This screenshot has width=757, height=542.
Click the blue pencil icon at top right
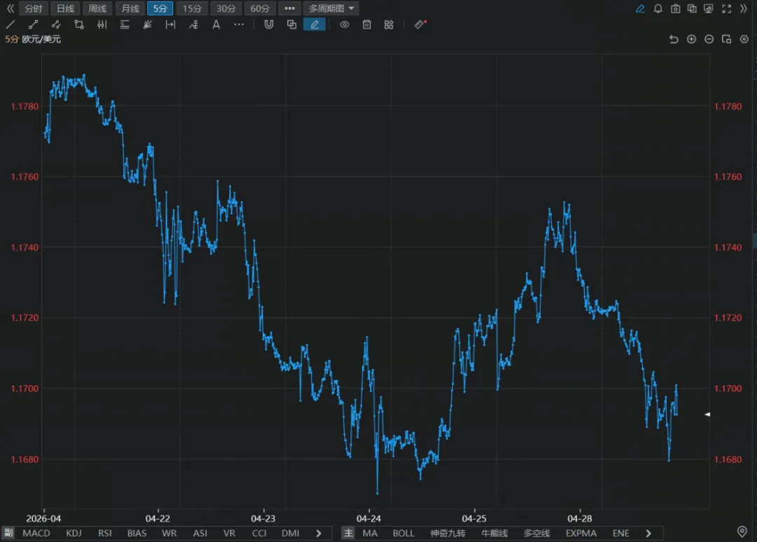[640, 8]
